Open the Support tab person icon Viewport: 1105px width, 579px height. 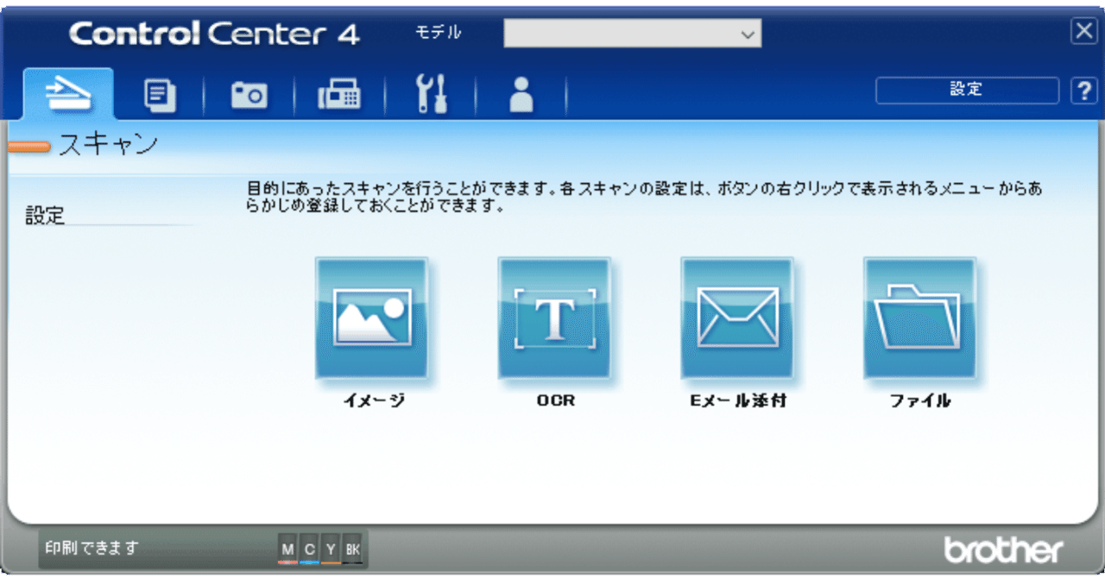click(522, 93)
